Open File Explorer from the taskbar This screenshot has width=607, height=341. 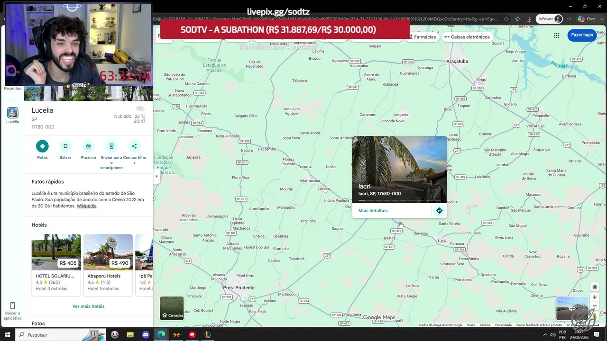coord(130,335)
